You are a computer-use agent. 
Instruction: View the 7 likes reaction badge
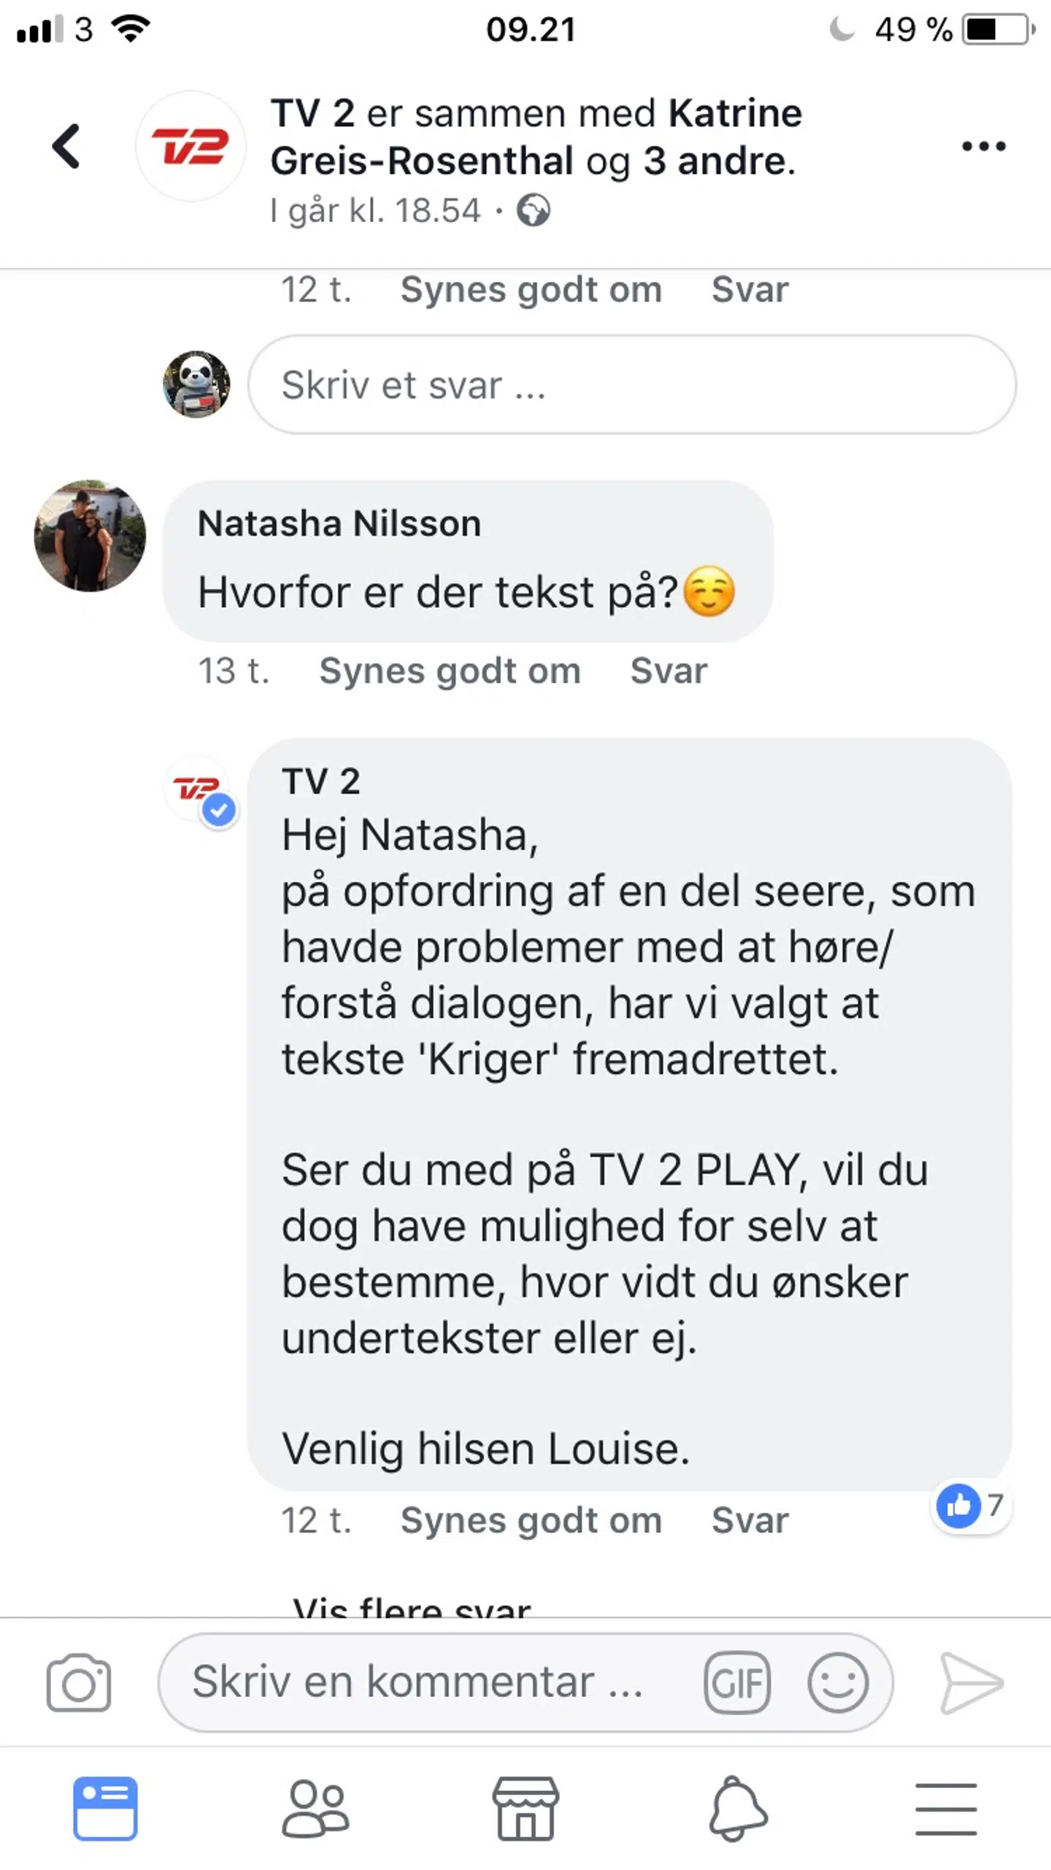click(971, 1506)
